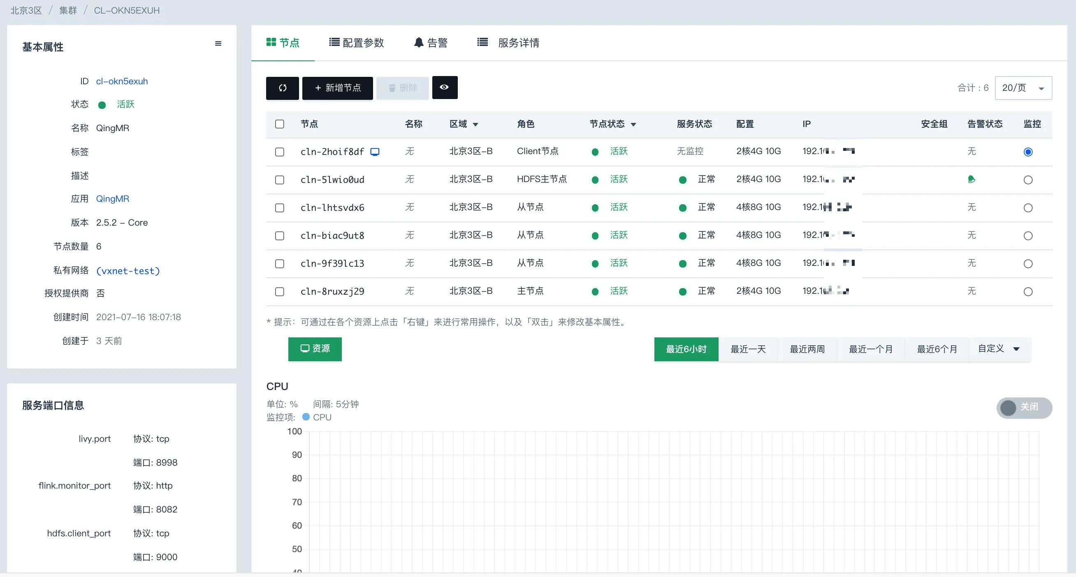Image resolution: width=1076 pixels, height=577 pixels.
Task: Click the 无监控 service status cell
Action: pos(690,152)
